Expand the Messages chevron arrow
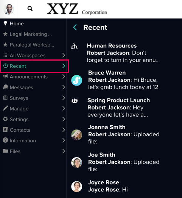The width and height of the screenshot is (182, 198). 64,87
